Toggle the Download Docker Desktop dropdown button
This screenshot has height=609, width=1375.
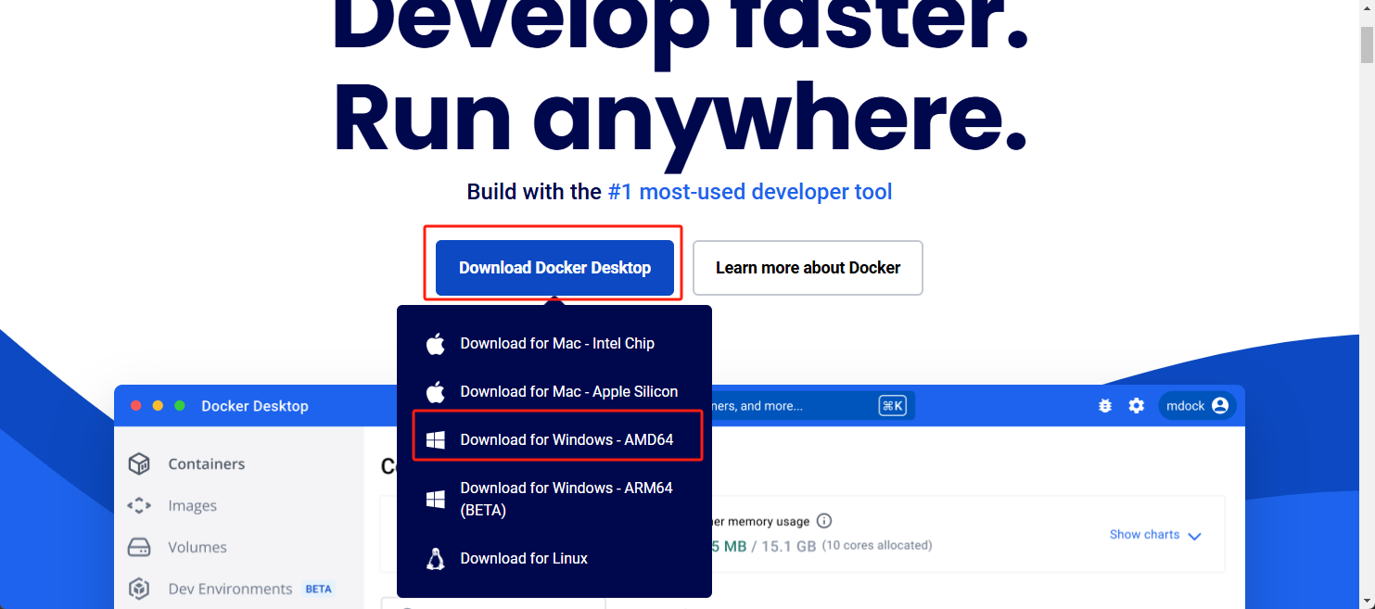coord(554,268)
